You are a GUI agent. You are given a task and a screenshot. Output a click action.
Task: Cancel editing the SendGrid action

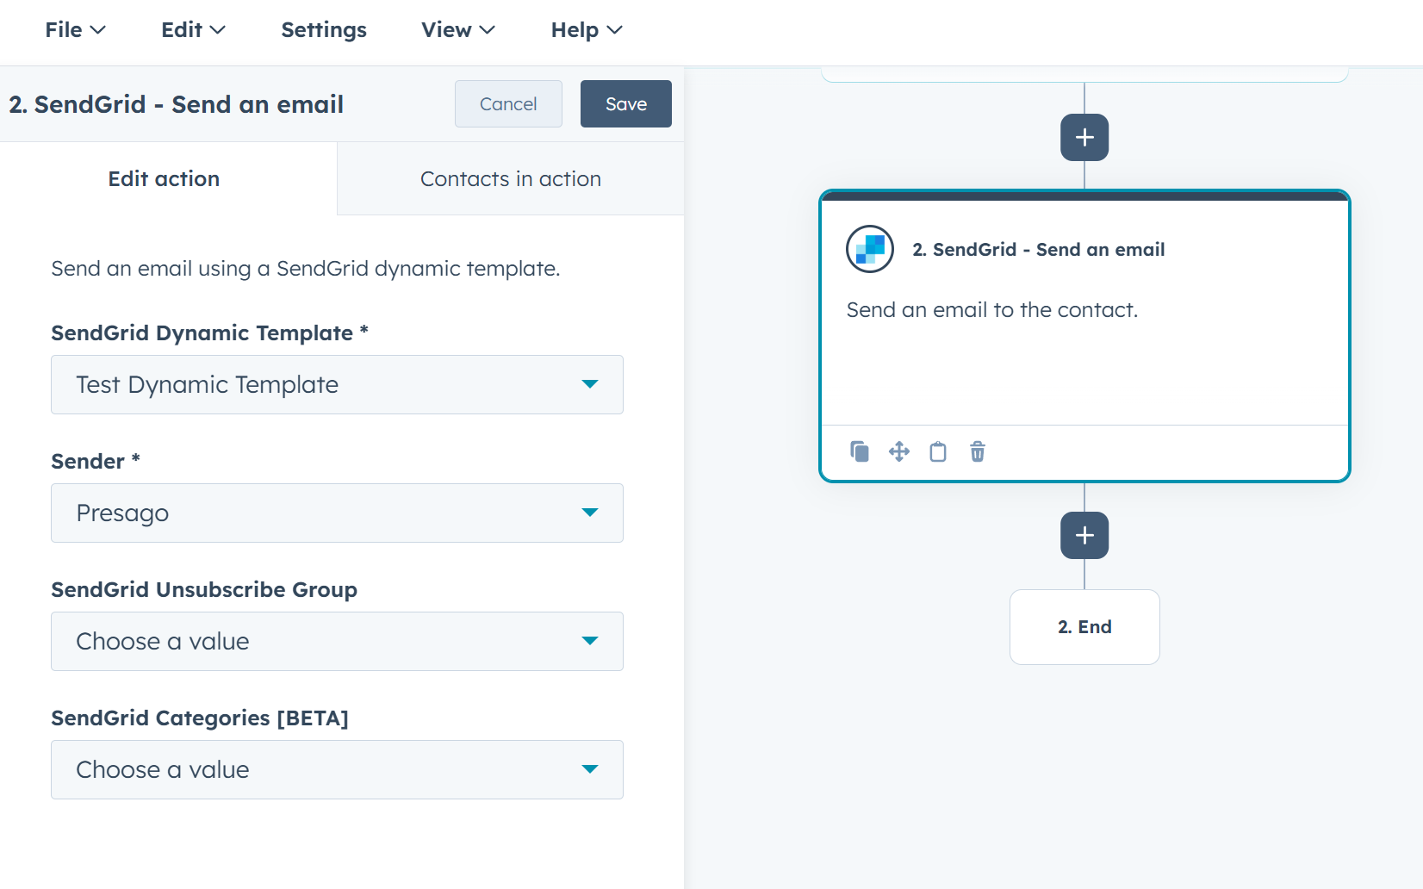coord(507,103)
